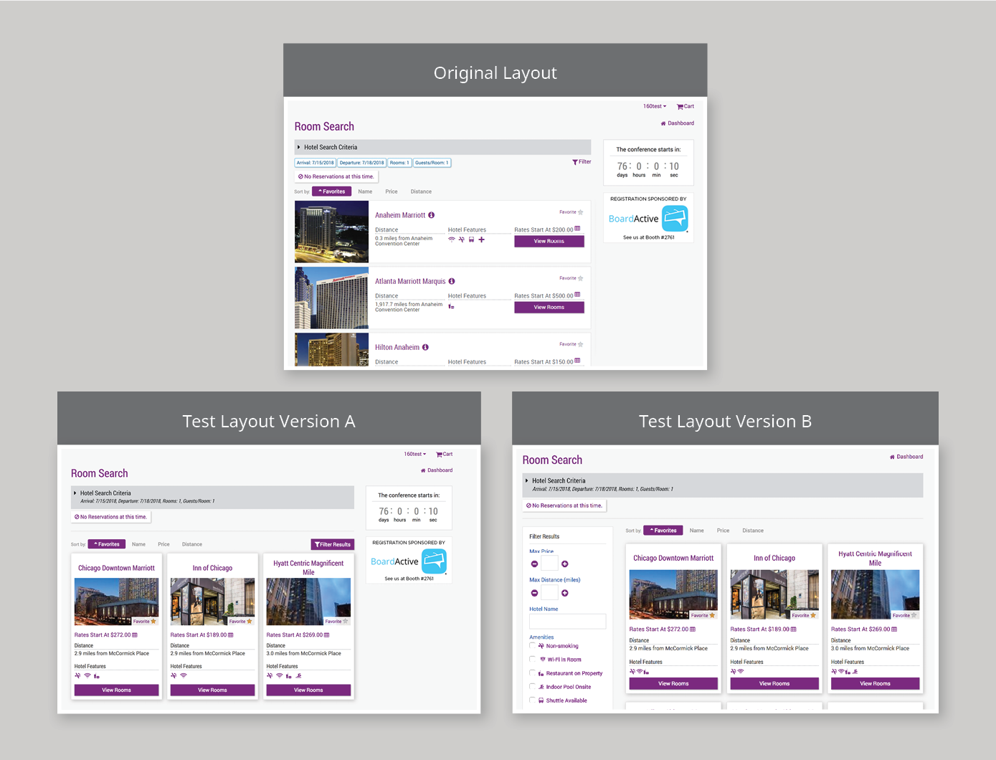Click the shuttle bus feature icon for Anaheim Marriott
Image resolution: width=996 pixels, height=760 pixels.
(x=471, y=239)
